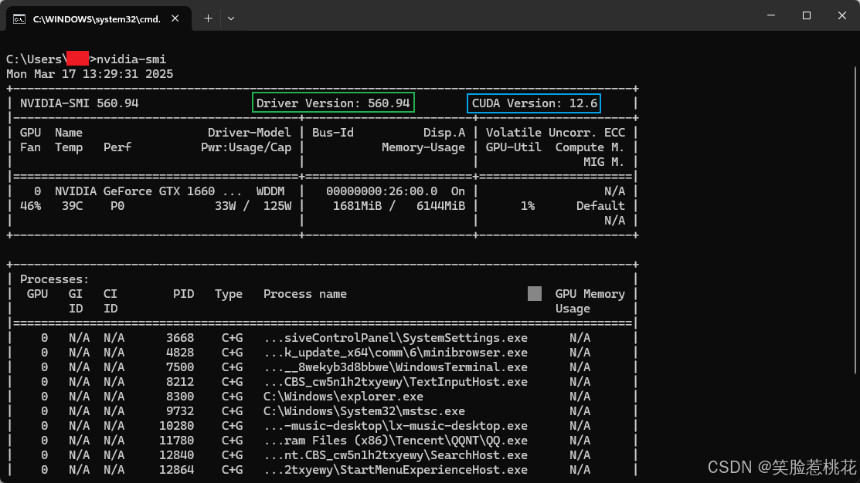This screenshot has height=483, width=860.
Task: Click 'Memory-Usage' column header
Action: tap(423, 147)
